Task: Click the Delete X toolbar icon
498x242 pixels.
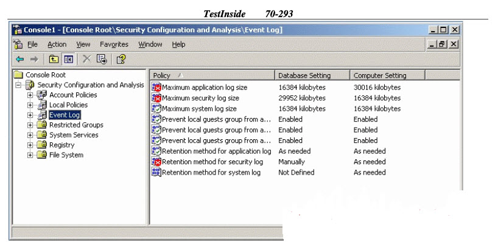Action: pos(86,59)
